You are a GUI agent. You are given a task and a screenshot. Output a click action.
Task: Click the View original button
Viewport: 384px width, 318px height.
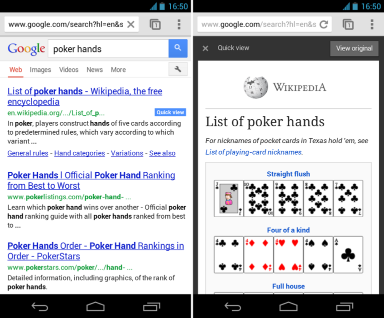tap(354, 48)
